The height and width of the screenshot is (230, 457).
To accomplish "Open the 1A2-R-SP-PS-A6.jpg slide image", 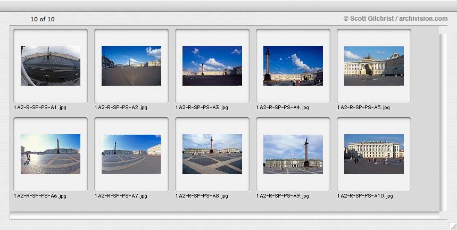I will coord(51,154).
